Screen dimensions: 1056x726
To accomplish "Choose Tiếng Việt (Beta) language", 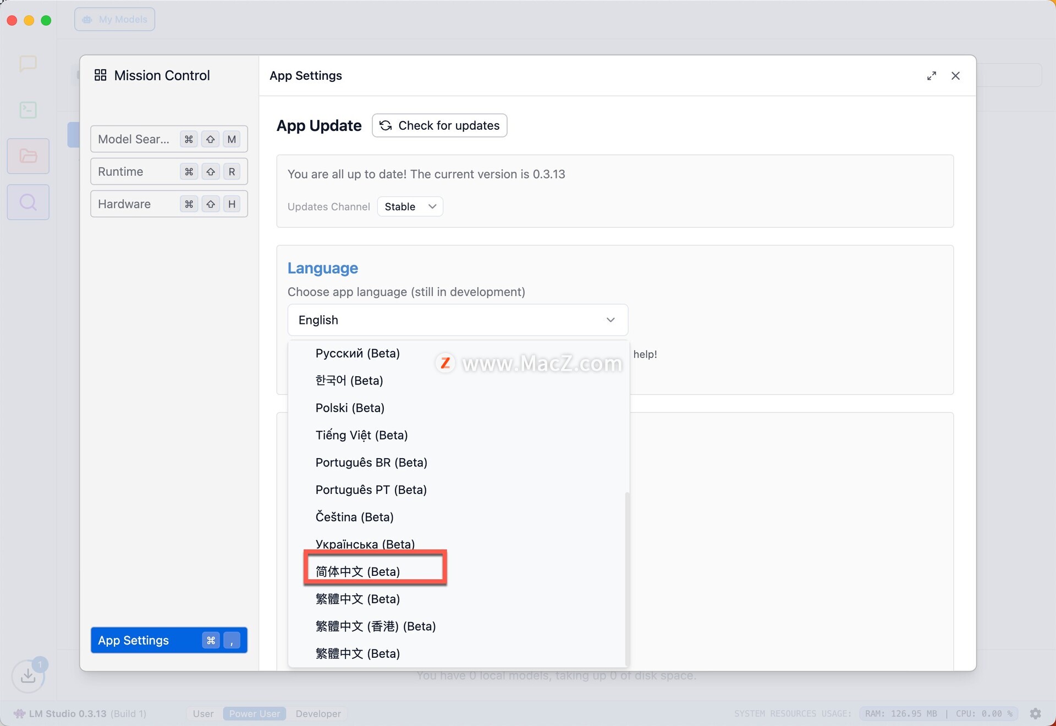I will click(x=361, y=435).
